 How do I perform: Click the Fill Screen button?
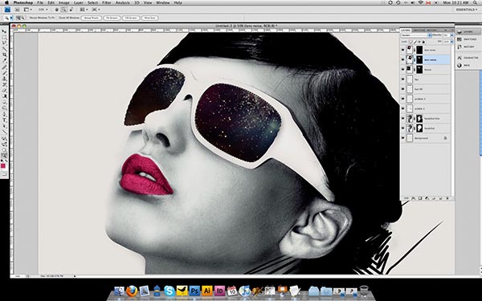(131, 18)
